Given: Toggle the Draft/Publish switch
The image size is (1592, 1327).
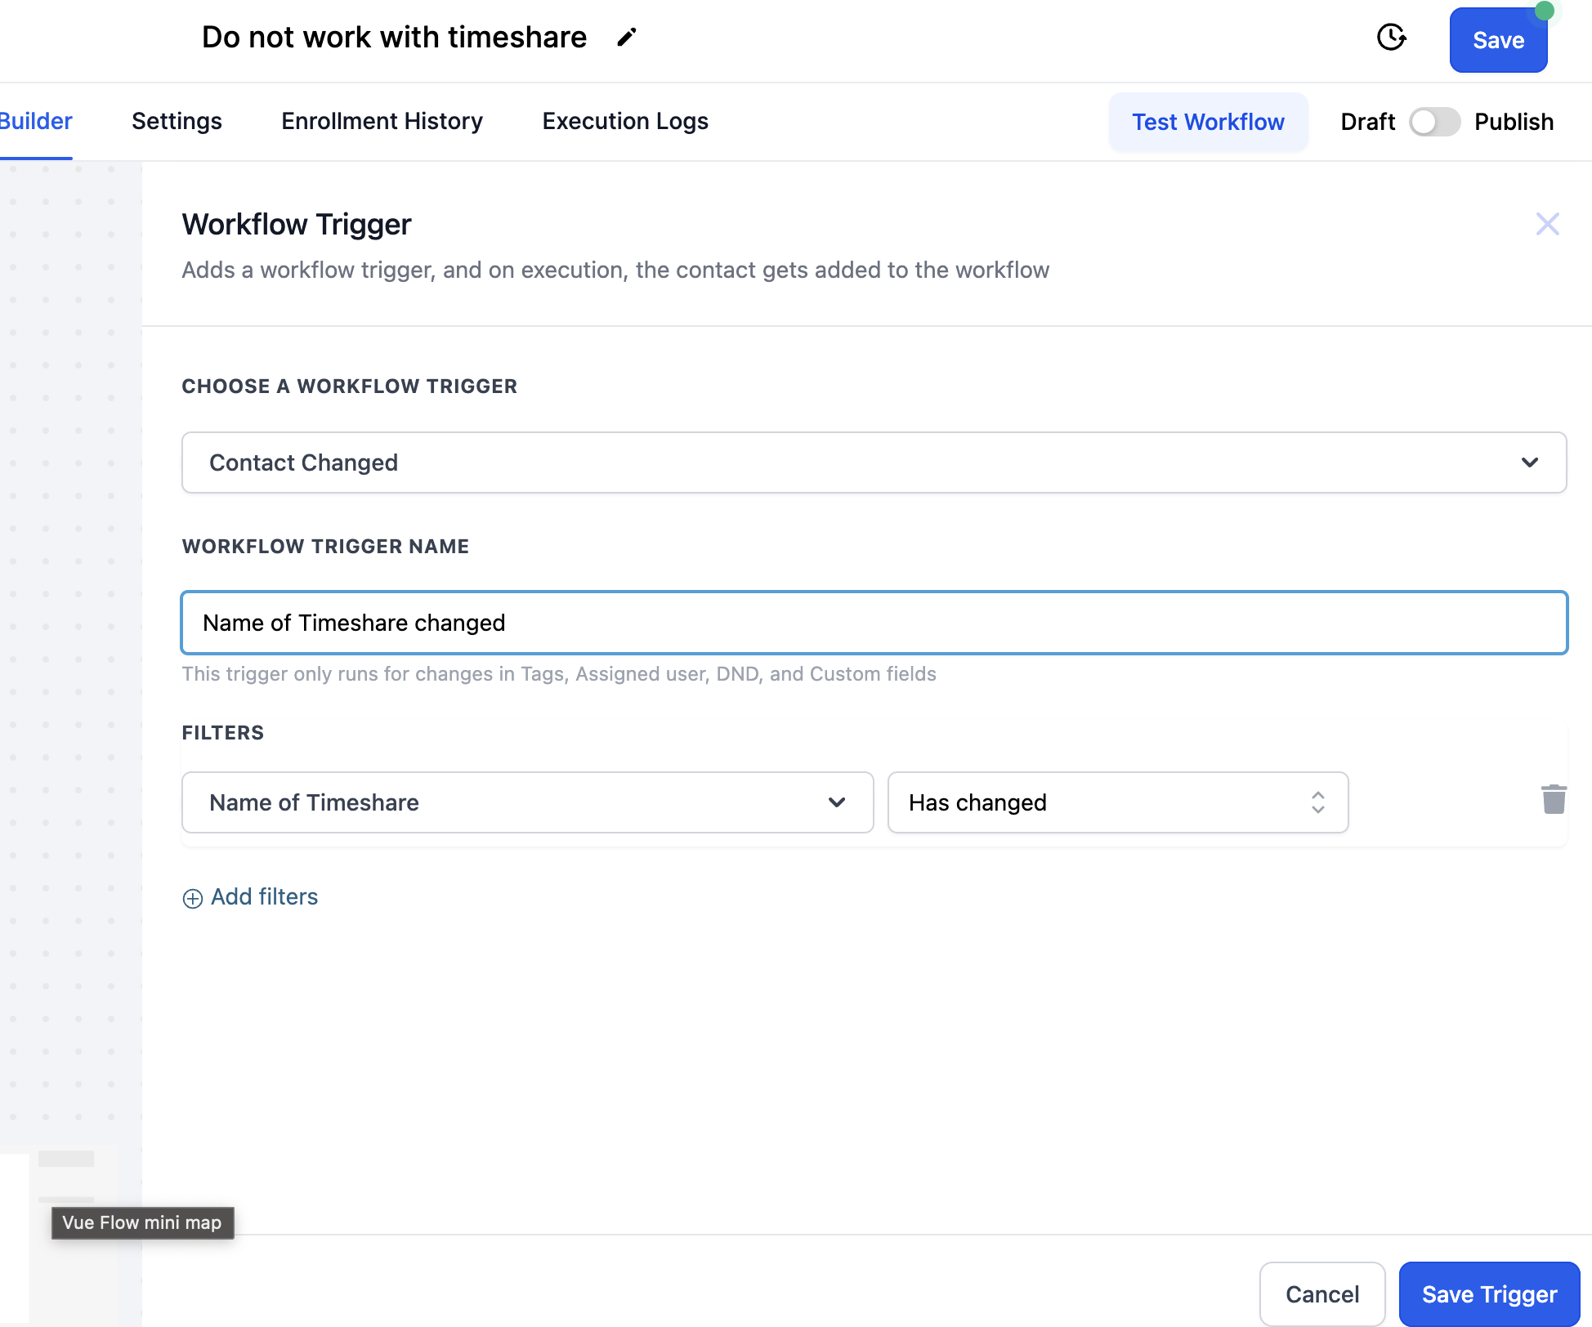Looking at the screenshot, I should [x=1434, y=122].
